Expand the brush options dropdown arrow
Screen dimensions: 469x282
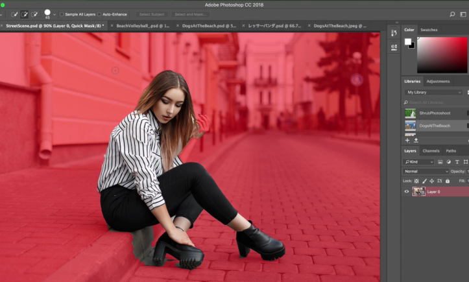(54, 14)
